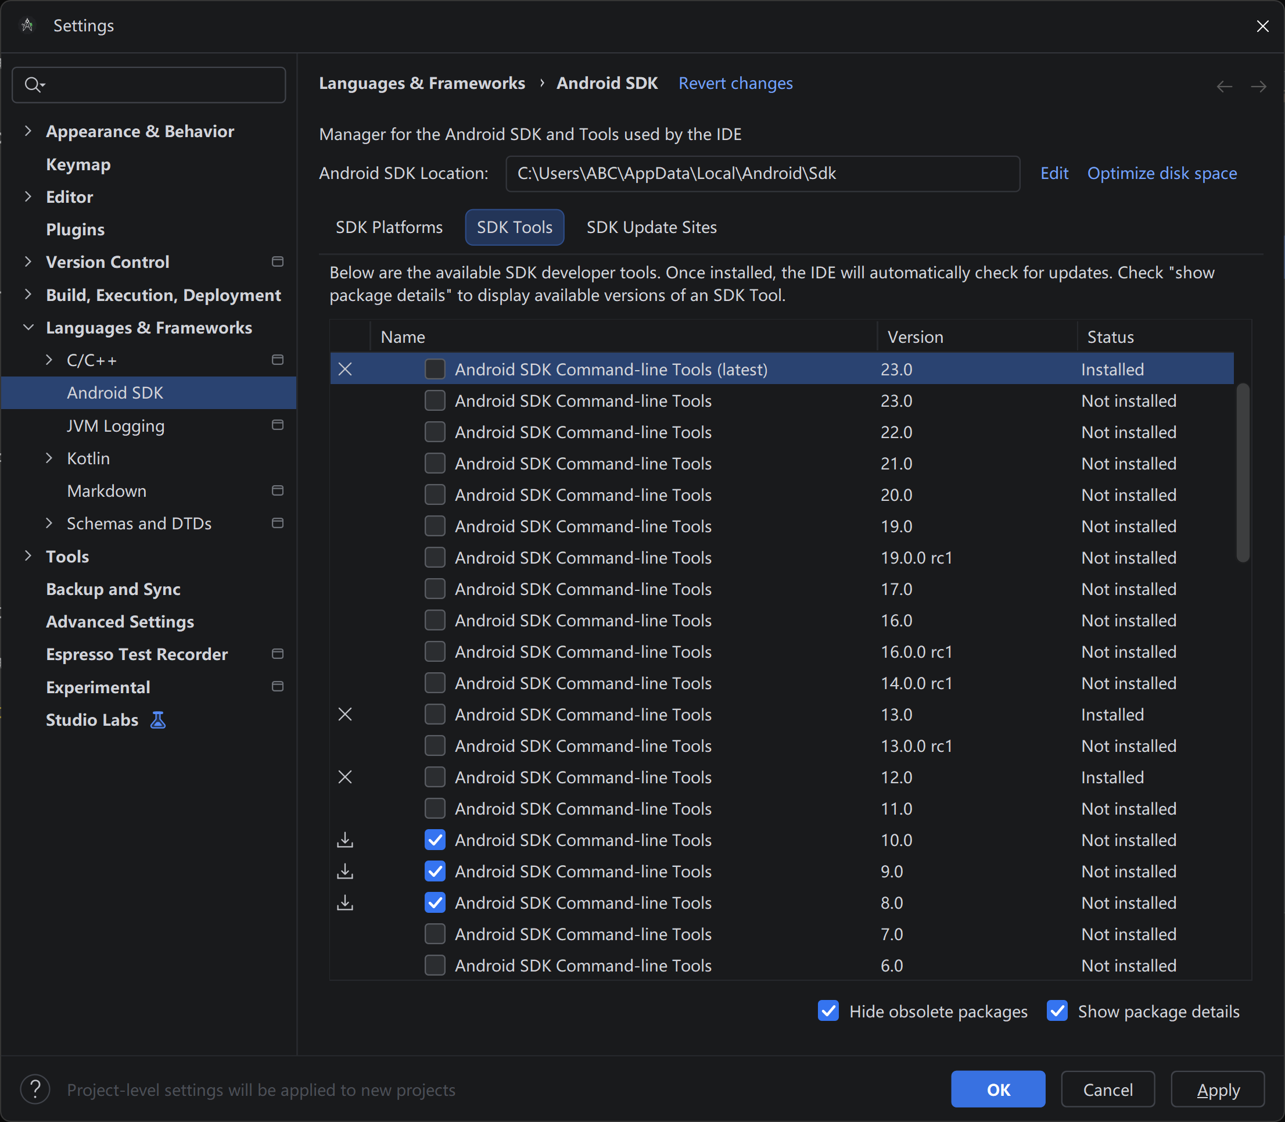Screen dimensions: 1285x1122
Task: Open Backup and Sync settings
Action: click(113, 589)
